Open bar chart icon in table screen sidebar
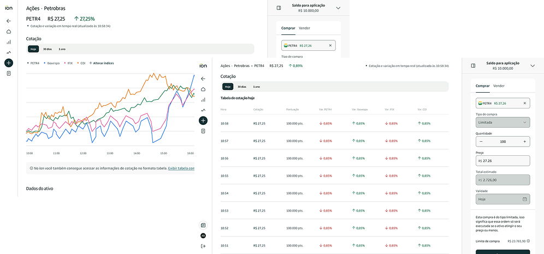Viewport: 544px width, 254px height. click(203, 100)
